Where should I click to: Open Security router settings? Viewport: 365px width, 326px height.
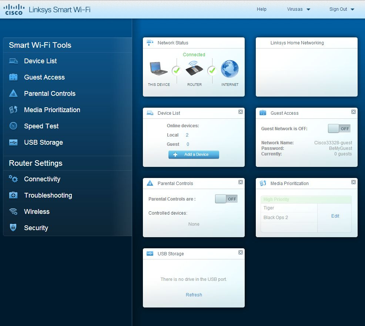(x=36, y=228)
